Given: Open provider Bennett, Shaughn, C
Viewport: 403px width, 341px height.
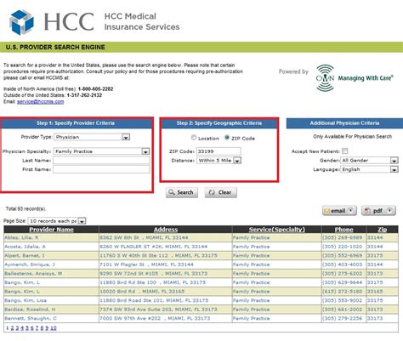Looking at the screenshot, I should 31,318.
